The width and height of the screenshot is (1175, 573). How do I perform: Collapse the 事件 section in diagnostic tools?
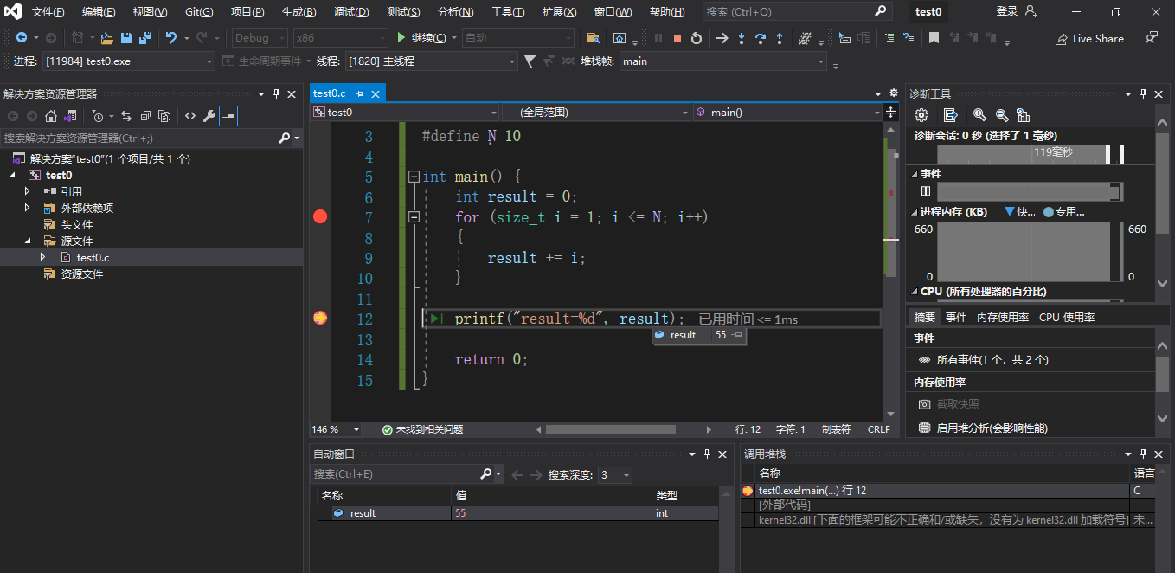click(914, 173)
